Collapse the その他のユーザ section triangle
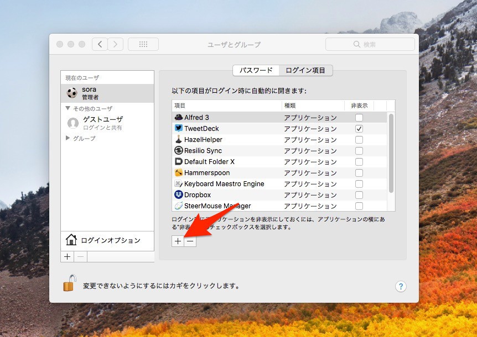This screenshot has height=337, width=477. (x=68, y=108)
